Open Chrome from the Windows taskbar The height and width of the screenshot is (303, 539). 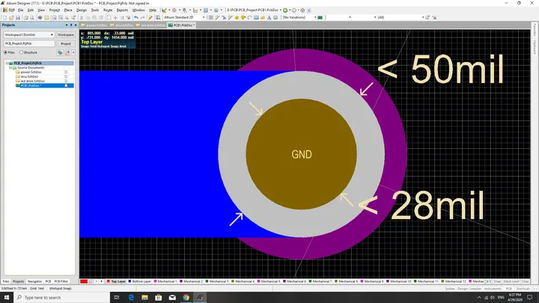point(186,297)
